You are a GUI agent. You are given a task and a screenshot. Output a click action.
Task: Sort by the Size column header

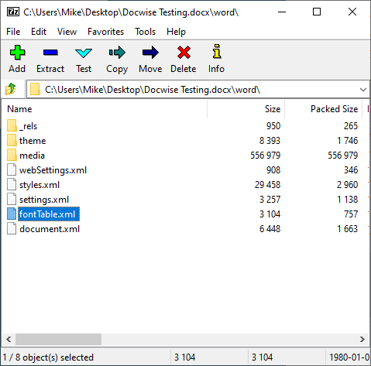[246, 109]
